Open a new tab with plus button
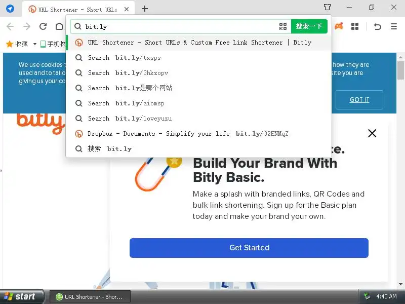 pos(145,9)
